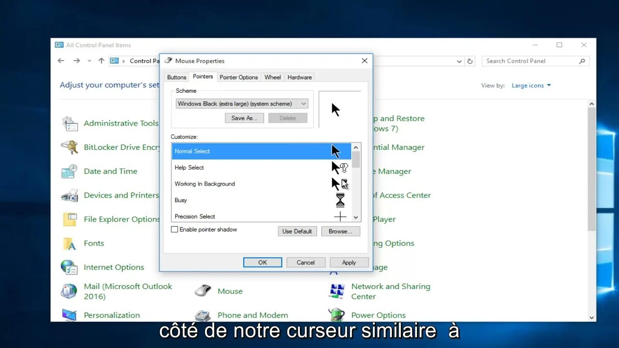Click the Save As button
619x348 pixels.
click(x=244, y=118)
